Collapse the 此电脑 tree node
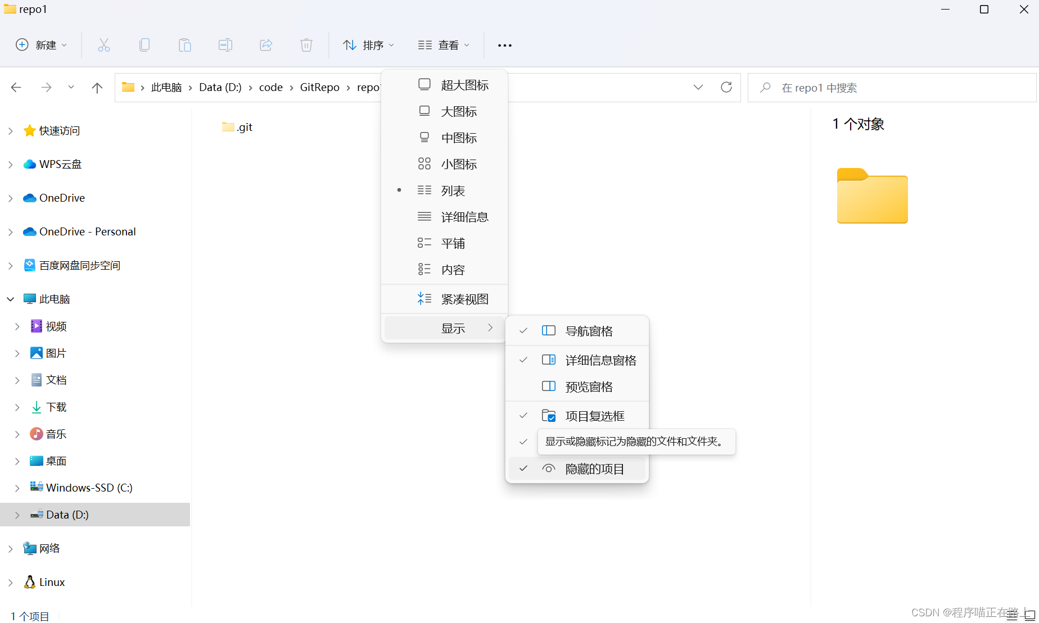Screen dimensions: 1039x623 (10, 299)
